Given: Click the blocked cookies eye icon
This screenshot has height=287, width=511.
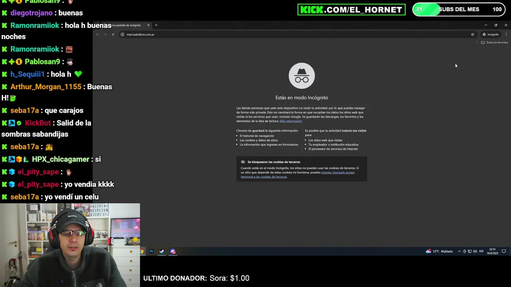Looking at the screenshot, I should coord(243,162).
